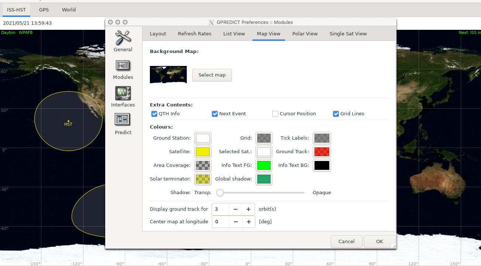Switch to the Single Sat View tab
Image resolution: width=481 pixels, height=266 pixels.
point(348,34)
